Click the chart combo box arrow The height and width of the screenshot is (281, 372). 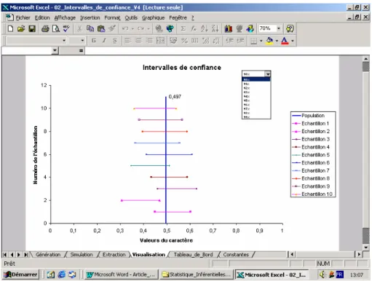point(267,74)
